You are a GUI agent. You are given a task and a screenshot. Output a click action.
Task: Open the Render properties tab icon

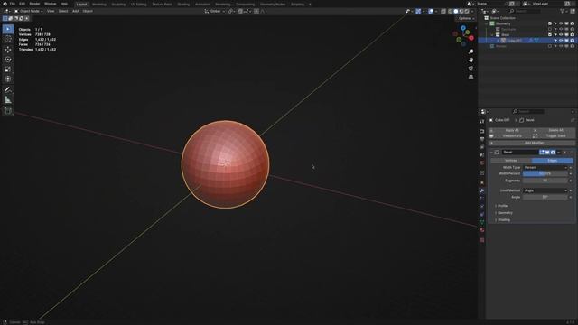tap(481, 131)
